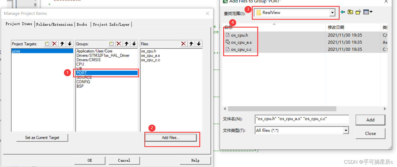Screen dimensions: 397x167
Task: Close the Manage Project Items window
Action: [207, 14]
